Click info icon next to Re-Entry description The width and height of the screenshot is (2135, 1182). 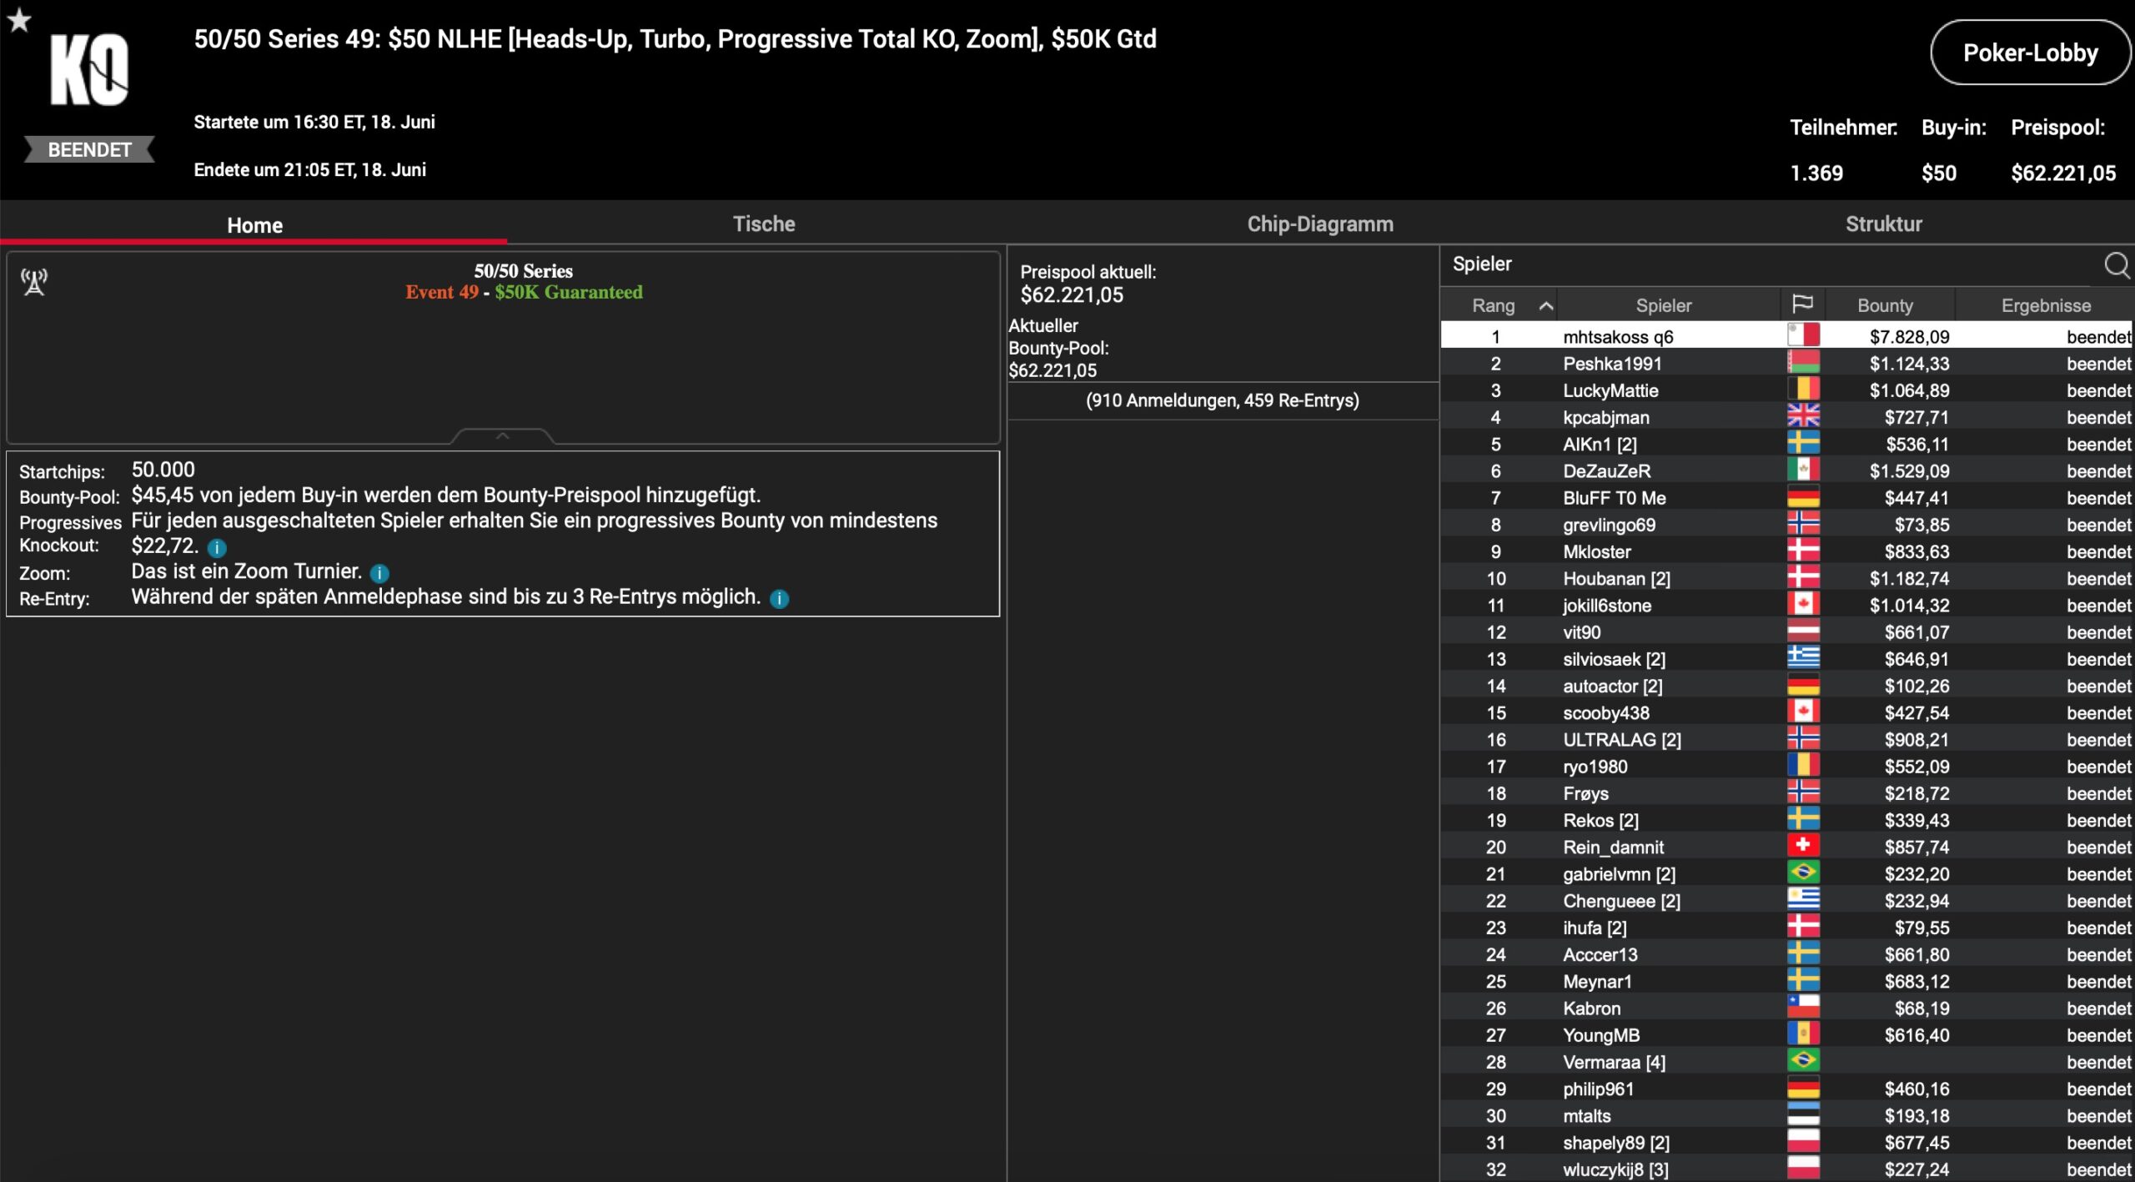(779, 599)
